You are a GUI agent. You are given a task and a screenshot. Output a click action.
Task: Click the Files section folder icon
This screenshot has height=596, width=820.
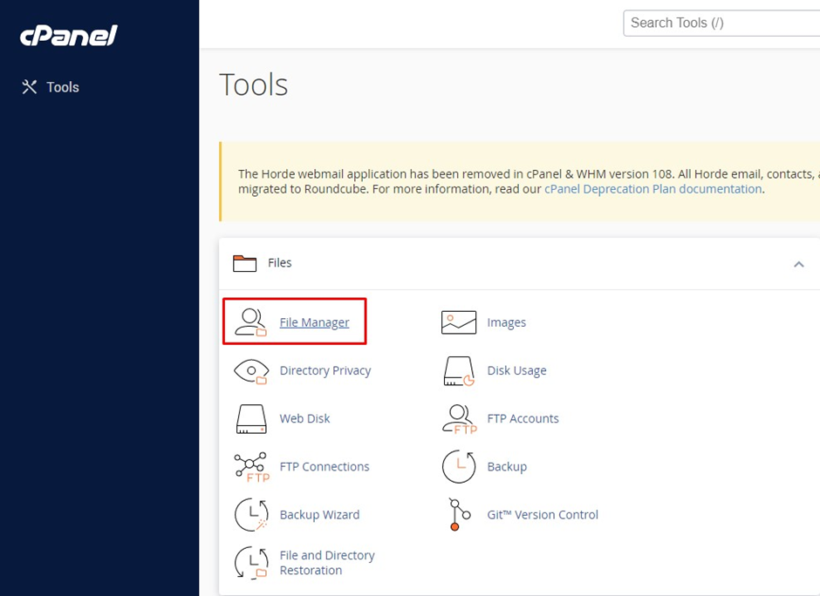click(245, 263)
